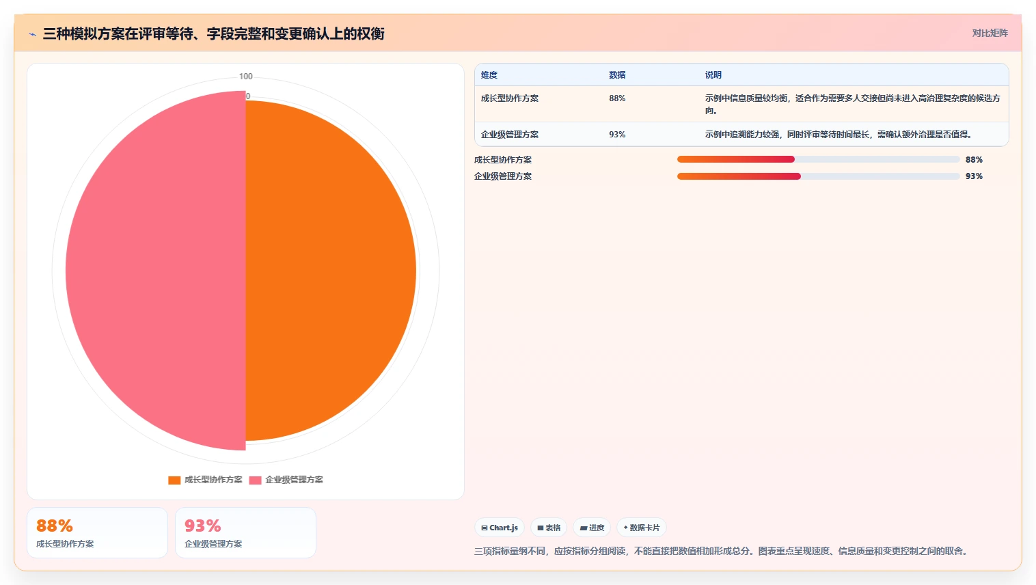Image resolution: width=1036 pixels, height=585 pixels.
Task: Click 企业级管理方案 table row cell
Action: 510,135
